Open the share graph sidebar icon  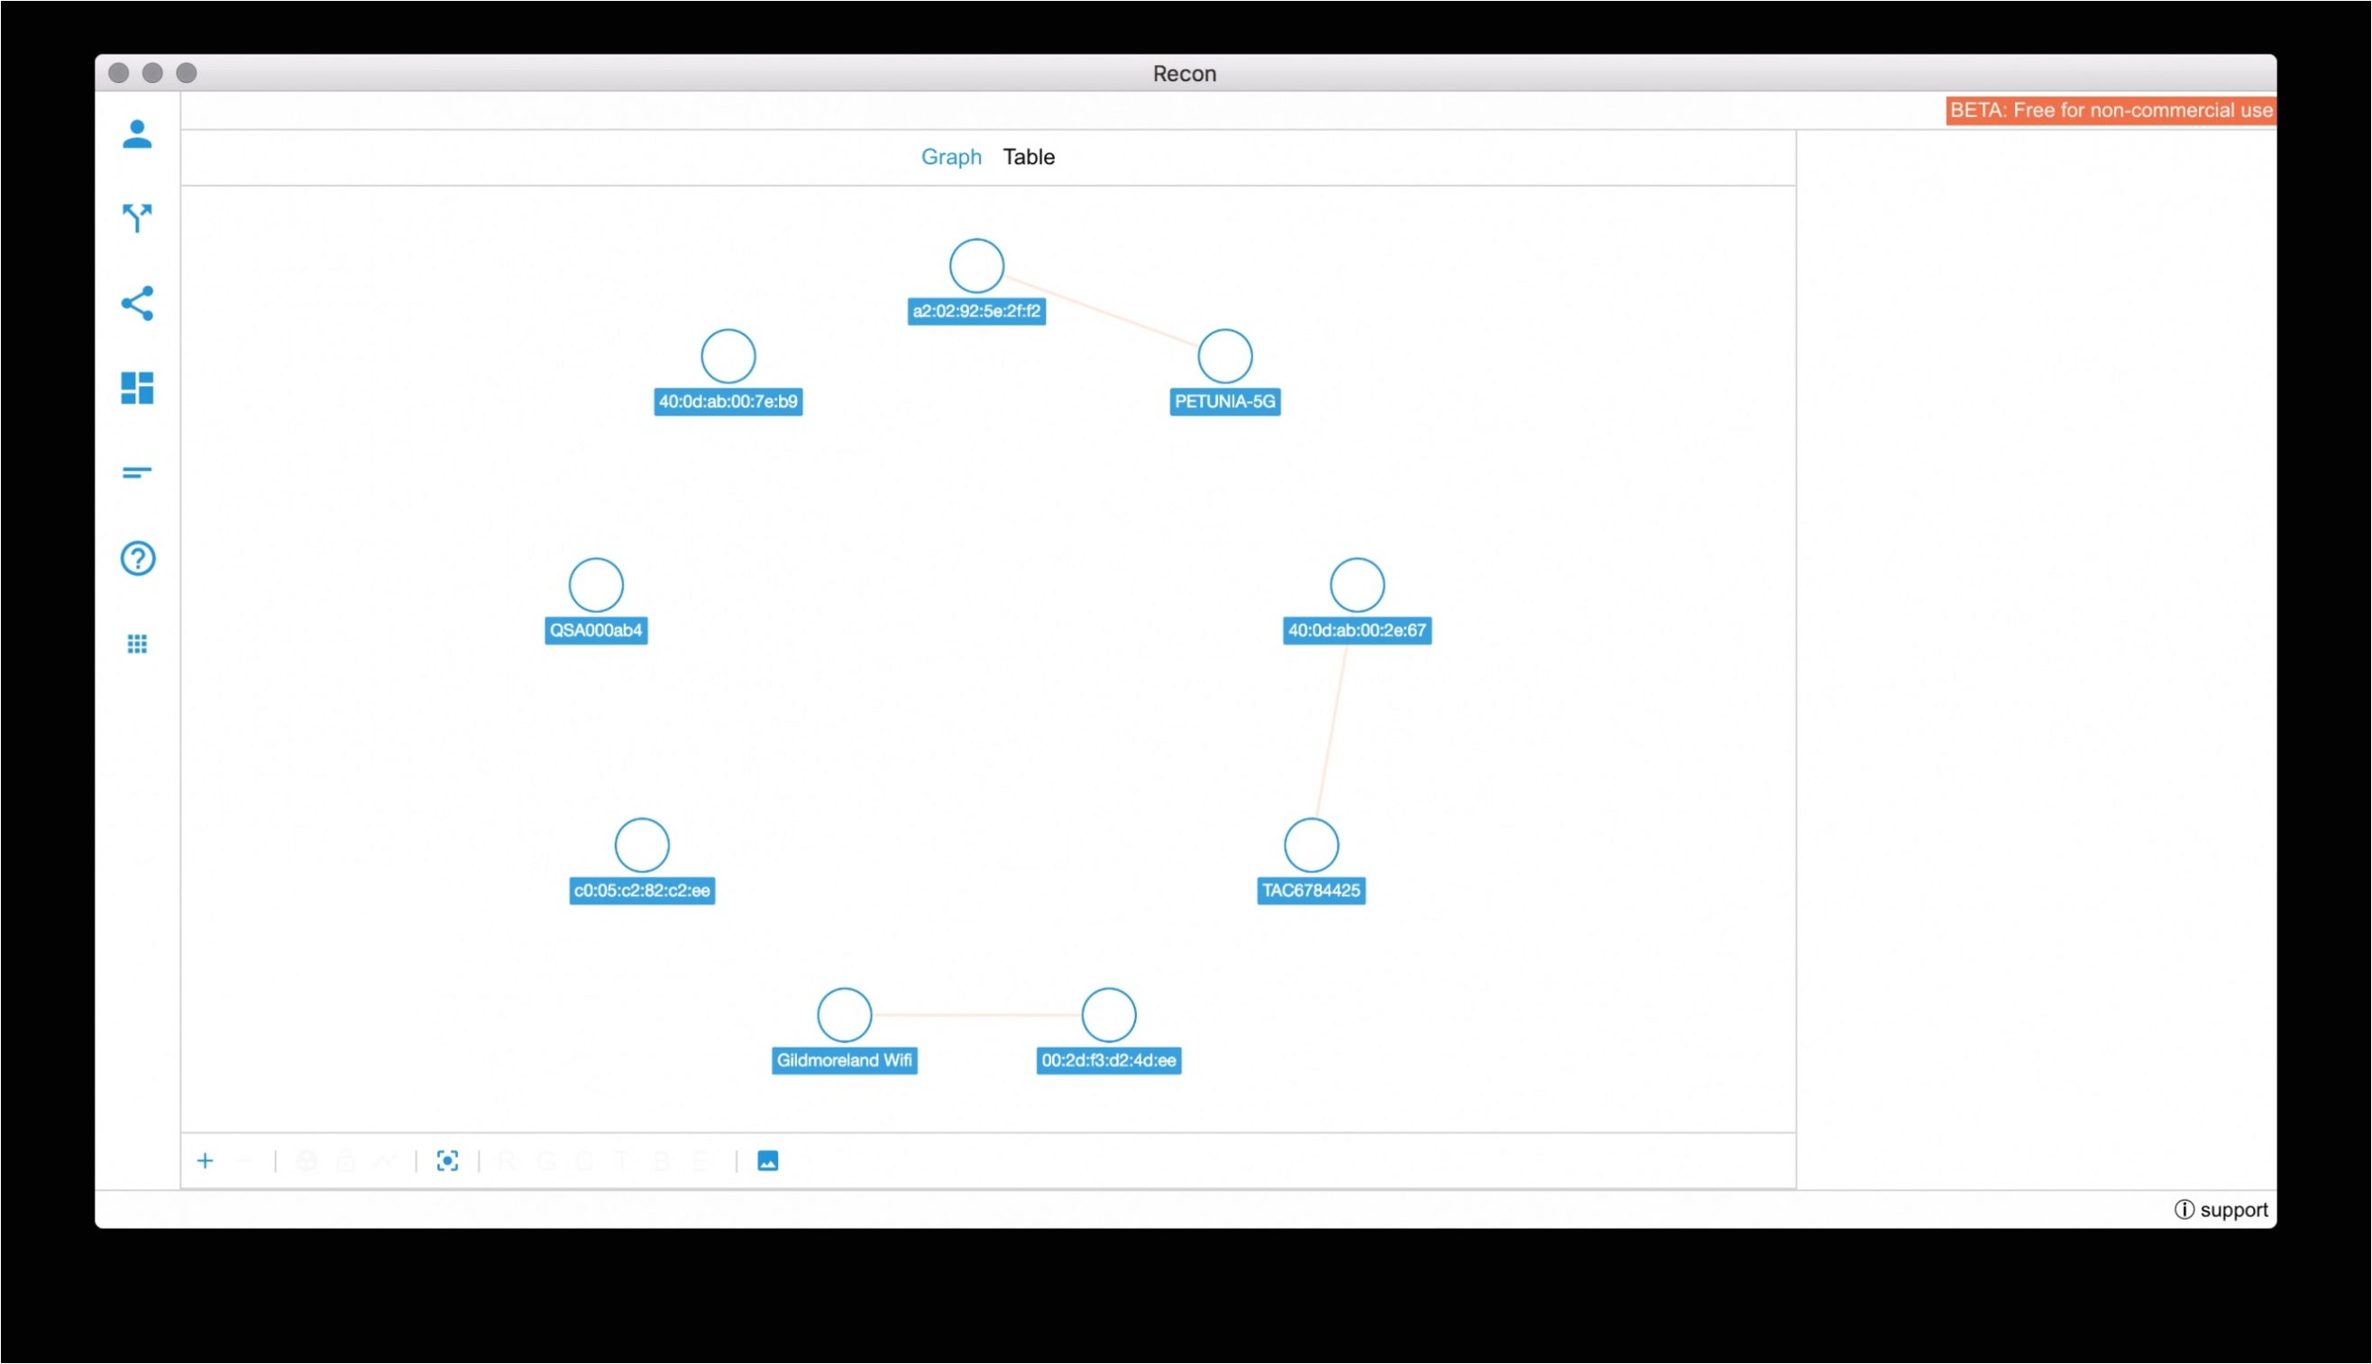point(137,304)
